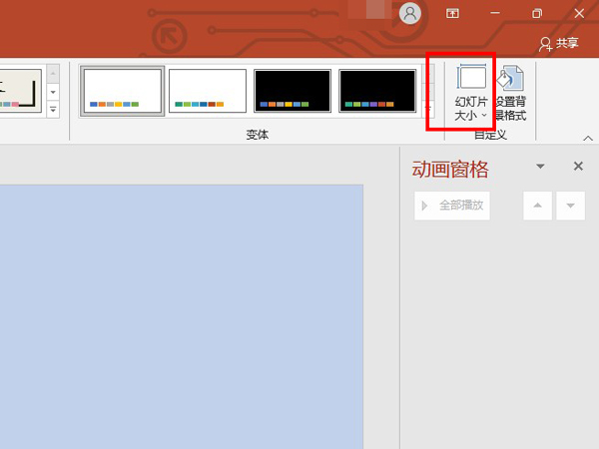Close the 动画窗格 animation pane
Viewport: 599px width, 449px height.
click(x=578, y=167)
